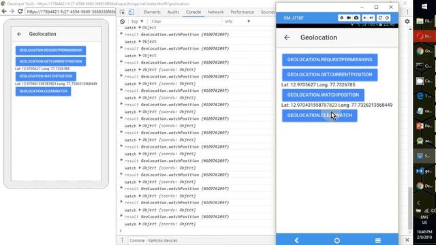Rotate the device screen in the SM J710F toolbar

(380, 18)
